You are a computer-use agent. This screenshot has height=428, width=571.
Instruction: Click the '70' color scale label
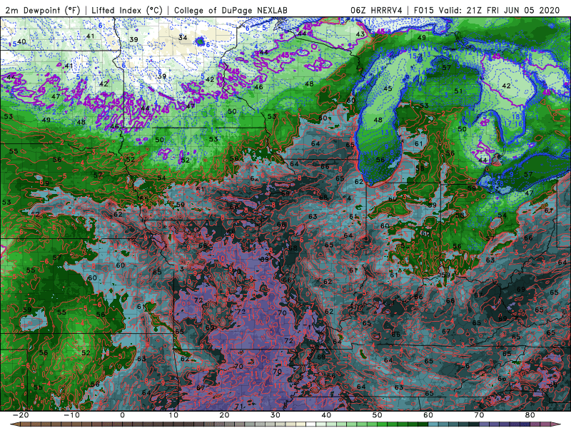coord(479,415)
